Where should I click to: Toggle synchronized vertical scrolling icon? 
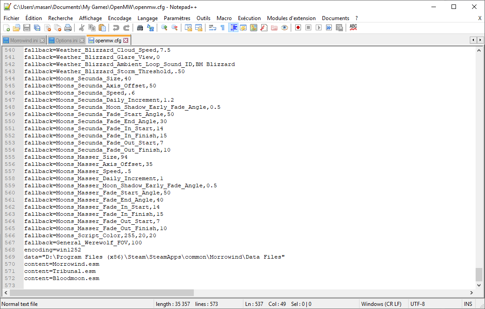188,28
